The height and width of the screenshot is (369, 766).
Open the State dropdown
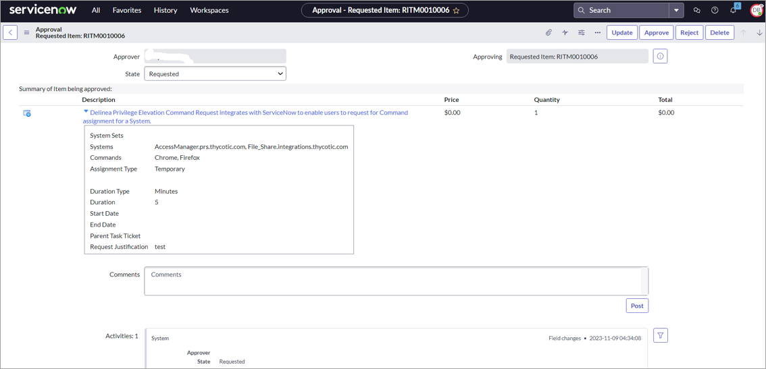(x=215, y=74)
